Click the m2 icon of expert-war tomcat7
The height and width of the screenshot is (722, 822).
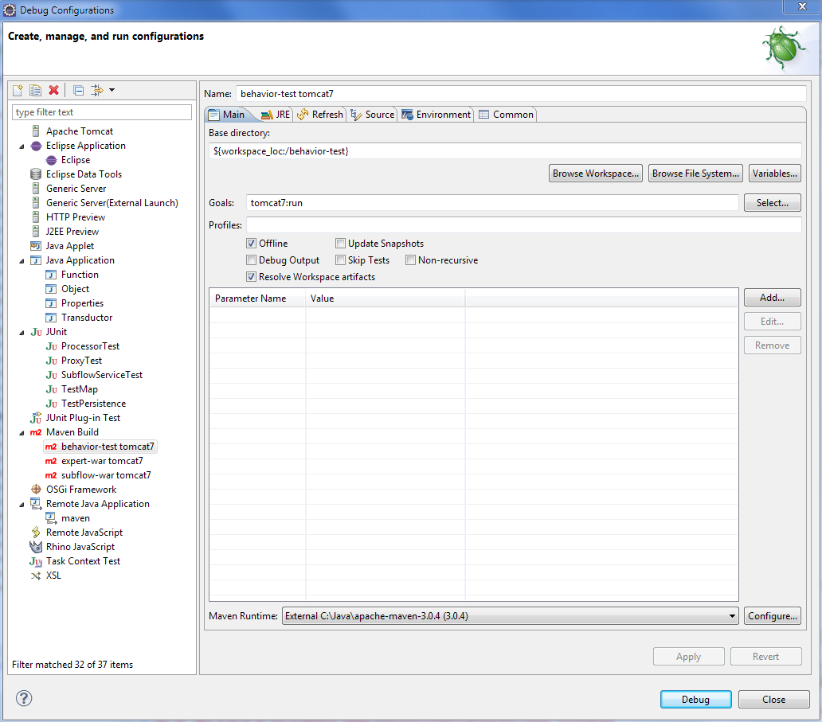click(x=51, y=461)
